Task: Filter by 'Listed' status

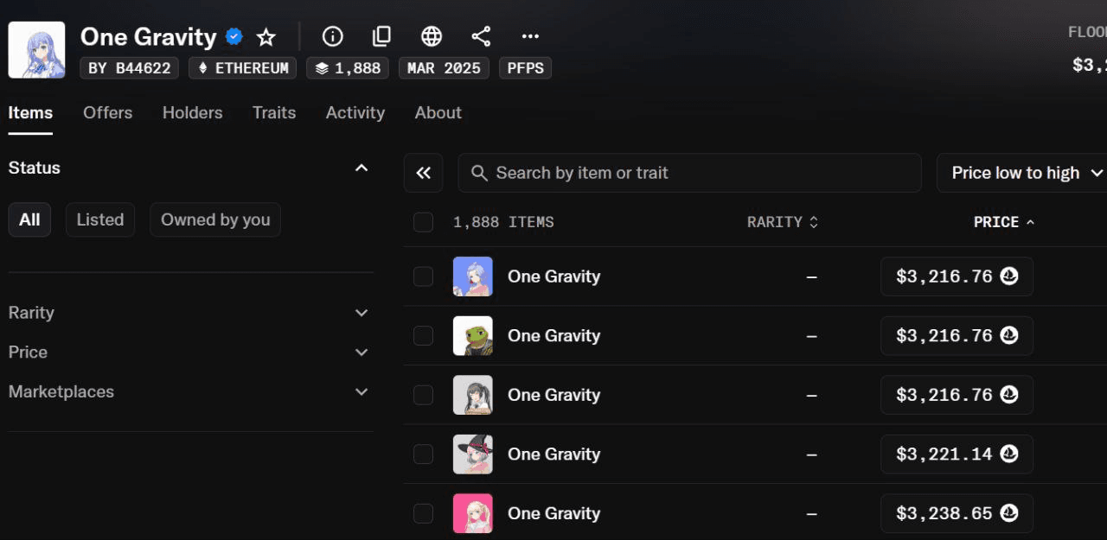Action: tap(100, 219)
